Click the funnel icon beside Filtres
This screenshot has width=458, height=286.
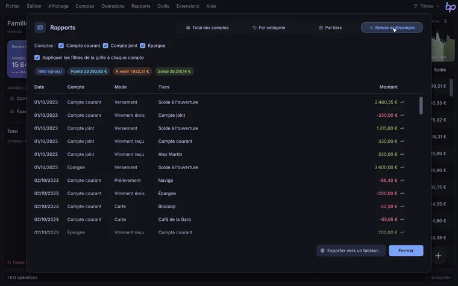415,6
